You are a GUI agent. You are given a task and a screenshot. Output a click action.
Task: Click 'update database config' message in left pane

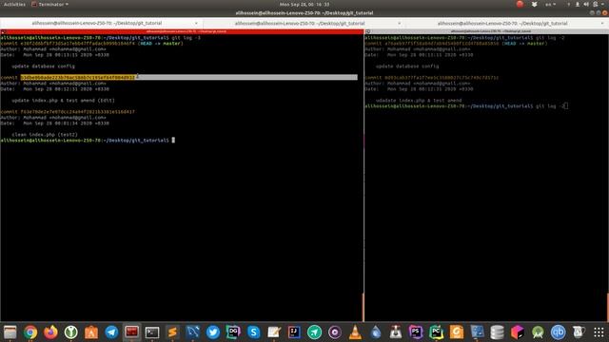(43, 66)
